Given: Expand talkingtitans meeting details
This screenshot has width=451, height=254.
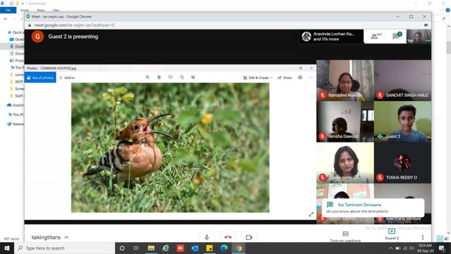Looking at the screenshot, I should 50,237.
